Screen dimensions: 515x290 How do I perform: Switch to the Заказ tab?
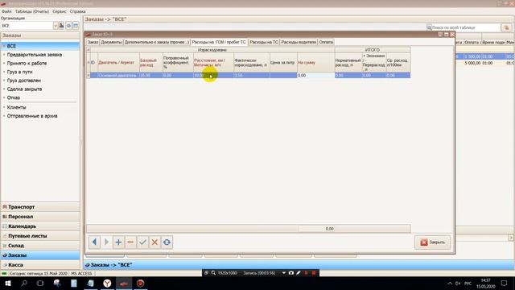(93, 42)
